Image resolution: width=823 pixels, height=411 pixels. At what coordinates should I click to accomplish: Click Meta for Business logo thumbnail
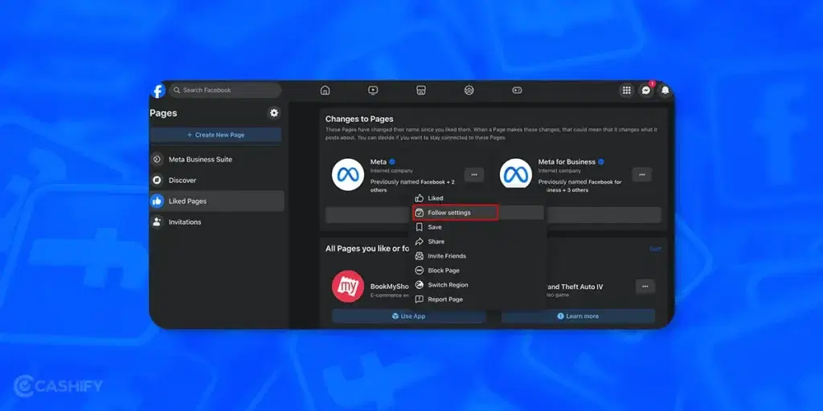pyautogui.click(x=516, y=174)
